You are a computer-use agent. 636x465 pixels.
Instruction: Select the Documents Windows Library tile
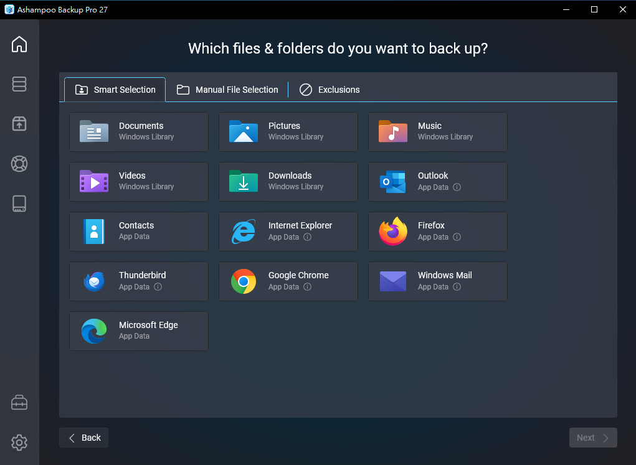pyautogui.click(x=138, y=132)
